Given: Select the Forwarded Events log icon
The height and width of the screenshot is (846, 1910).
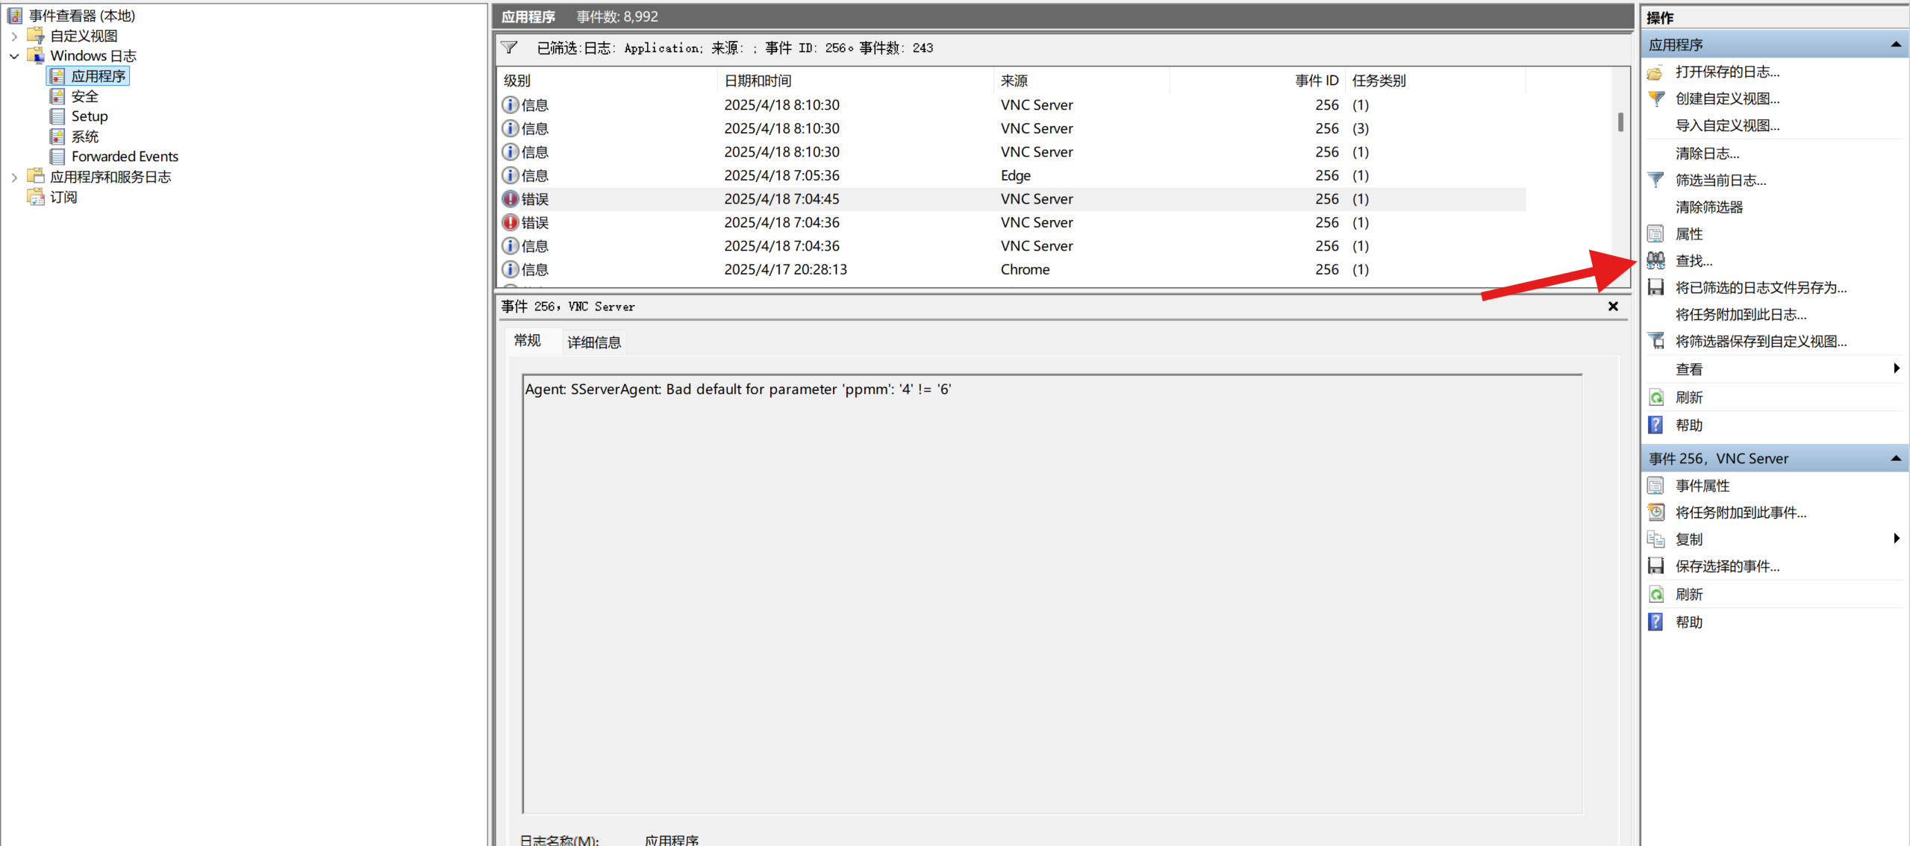Looking at the screenshot, I should [x=57, y=157].
